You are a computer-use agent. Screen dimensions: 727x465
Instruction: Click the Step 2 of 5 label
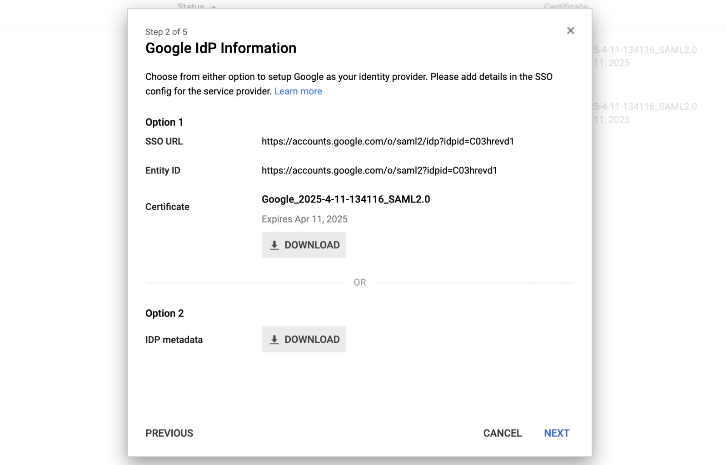pos(166,32)
